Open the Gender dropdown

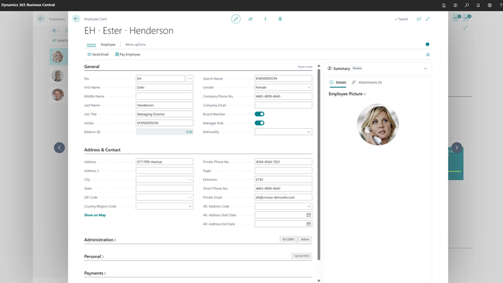309,87
